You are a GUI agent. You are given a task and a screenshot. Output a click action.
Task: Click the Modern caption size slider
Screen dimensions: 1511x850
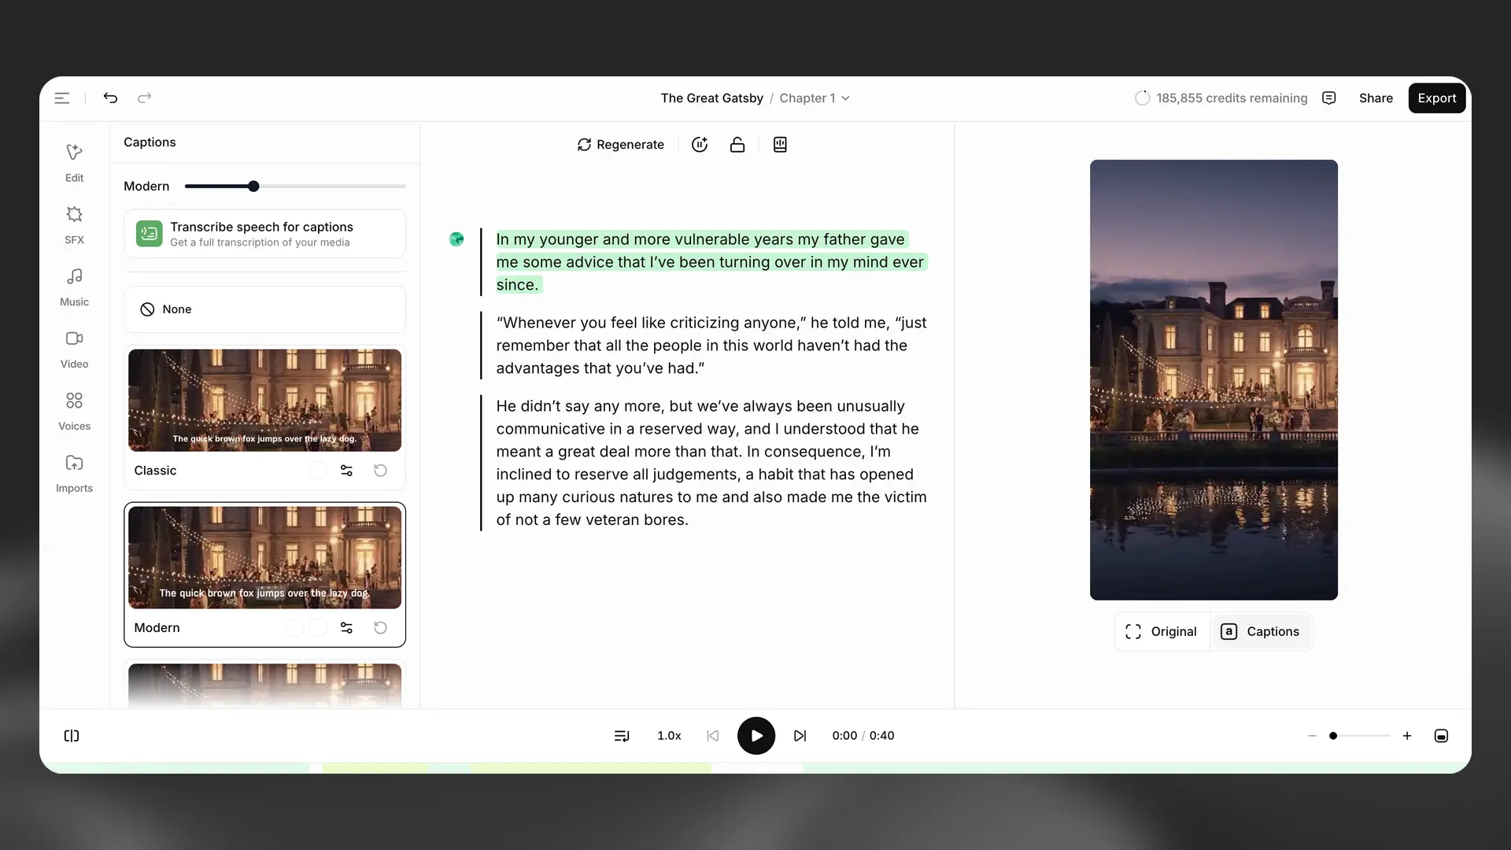coord(253,187)
